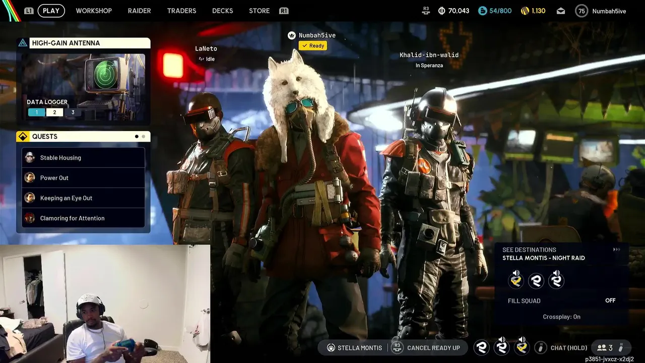645x363 pixels.
Task: Select Data Logger level 1
Action: point(36,112)
